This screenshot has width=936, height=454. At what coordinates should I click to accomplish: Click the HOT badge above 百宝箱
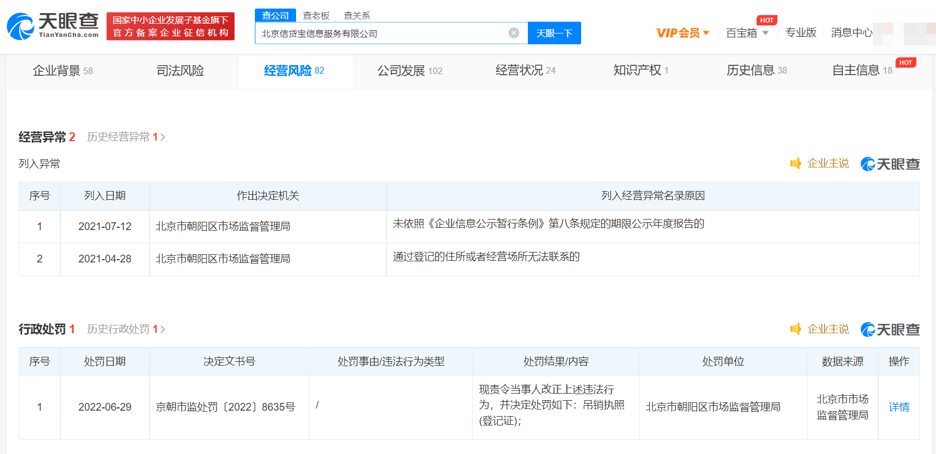[x=767, y=20]
